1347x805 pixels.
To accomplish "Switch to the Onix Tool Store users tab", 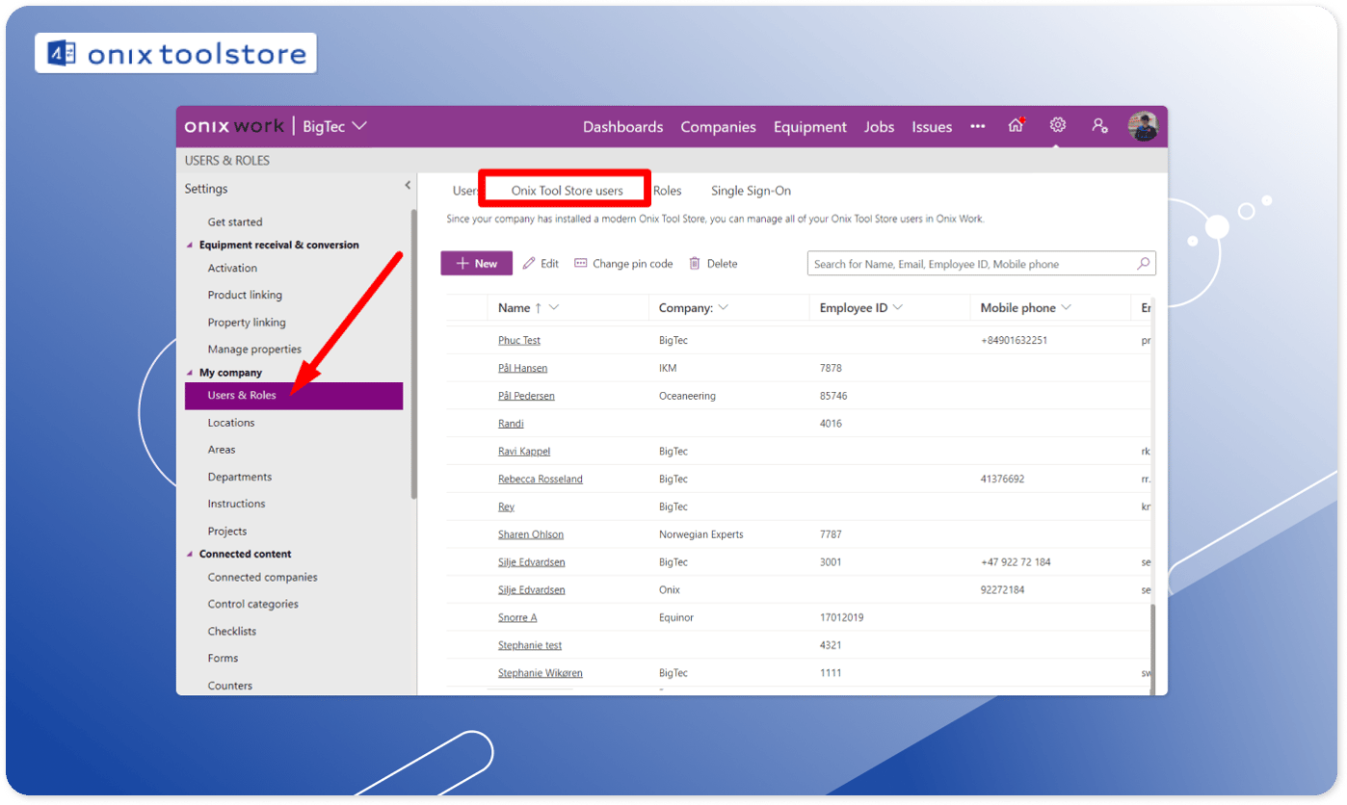I will [568, 191].
